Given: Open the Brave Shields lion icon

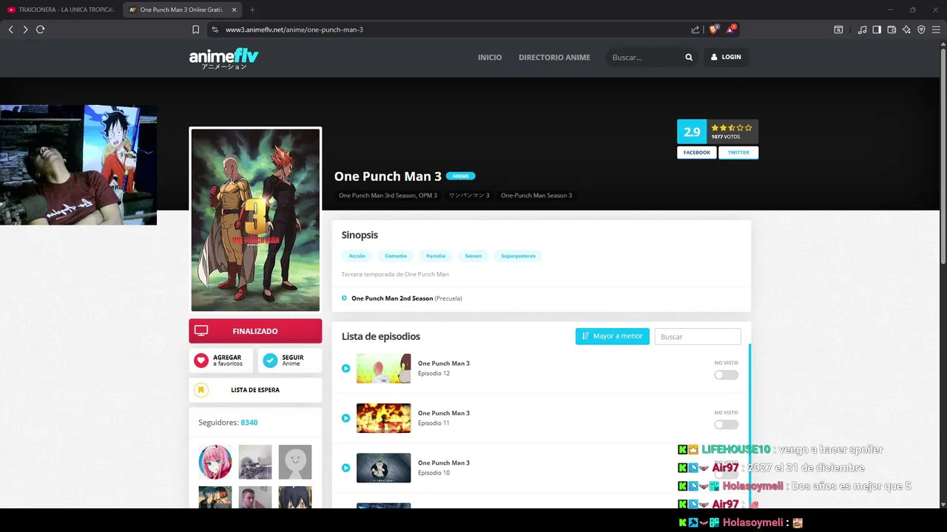Looking at the screenshot, I should tap(713, 30).
